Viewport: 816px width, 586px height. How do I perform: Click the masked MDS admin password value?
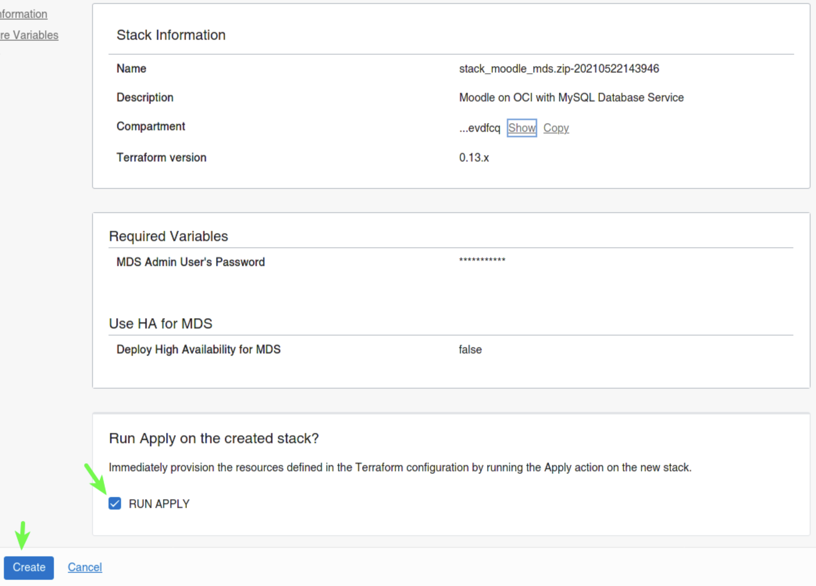[x=482, y=260]
